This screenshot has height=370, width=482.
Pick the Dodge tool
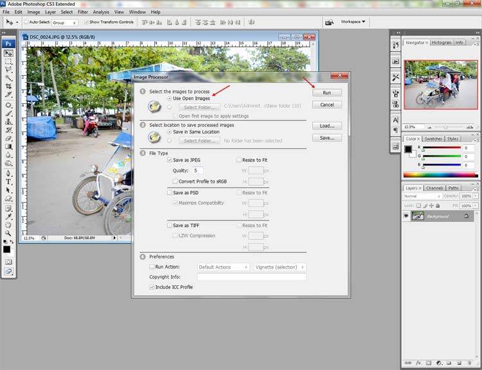[x=8, y=164]
